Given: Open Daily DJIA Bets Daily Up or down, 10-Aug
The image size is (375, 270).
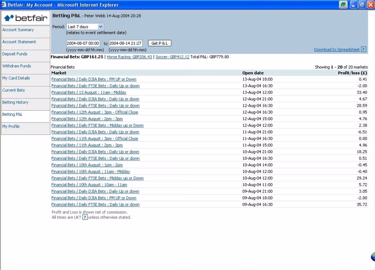Looking at the screenshot, I should 95,152.
